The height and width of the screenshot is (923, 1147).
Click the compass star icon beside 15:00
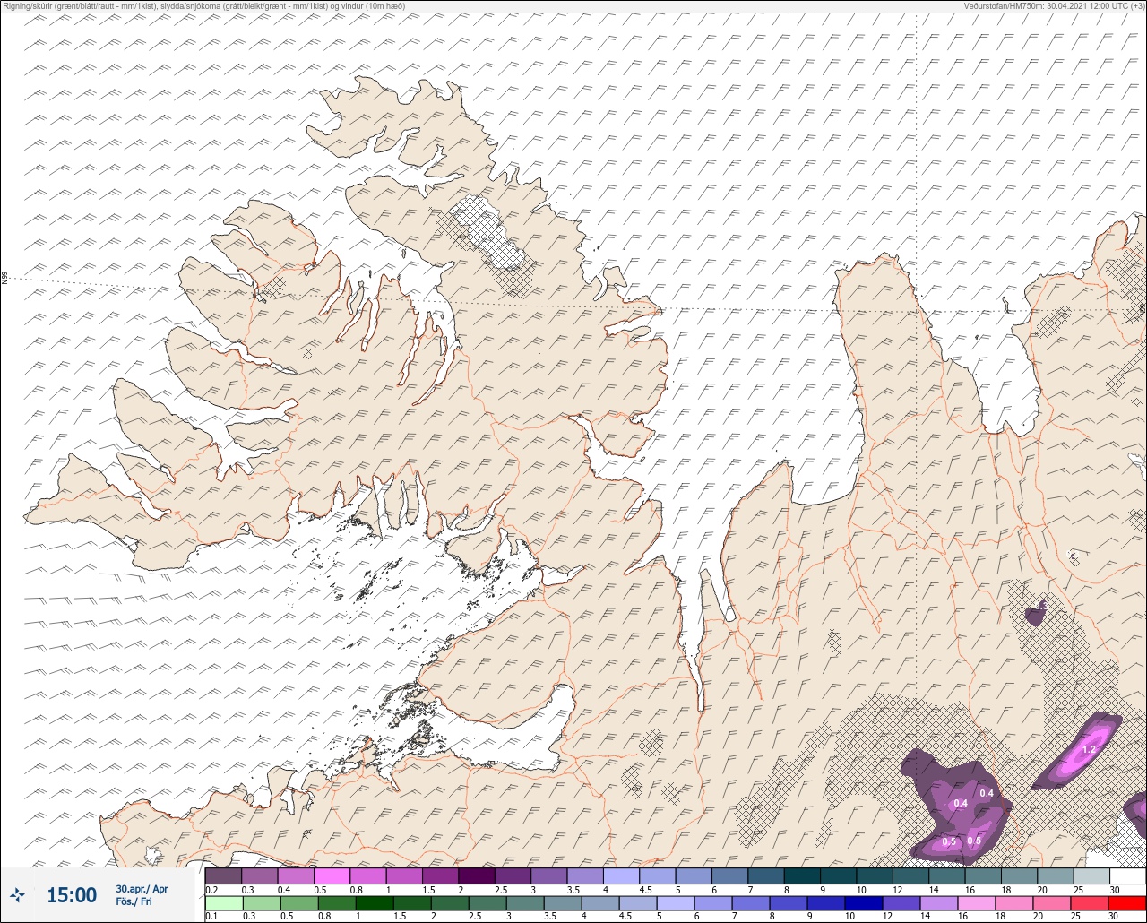(18, 894)
